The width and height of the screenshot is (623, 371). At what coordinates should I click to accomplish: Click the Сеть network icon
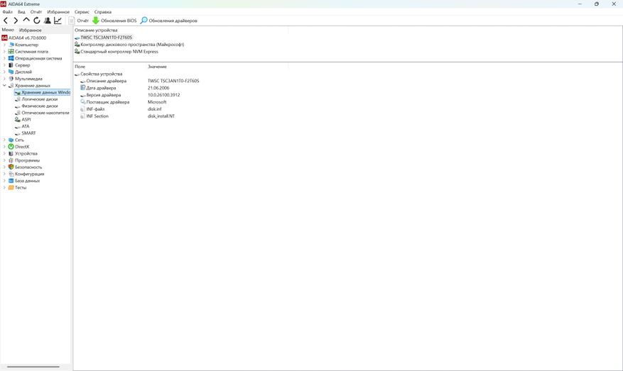point(11,140)
